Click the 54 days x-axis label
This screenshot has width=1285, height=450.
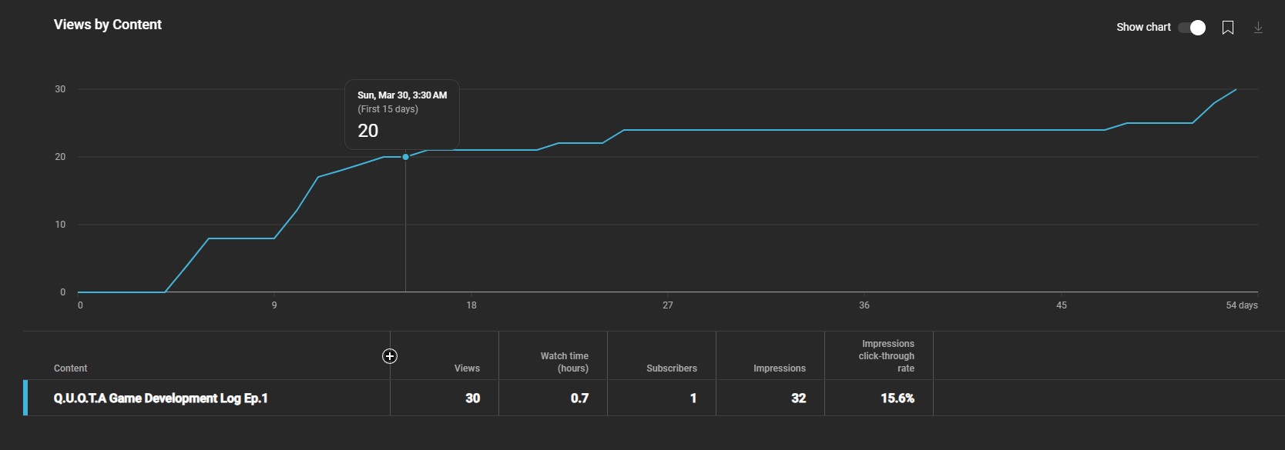[1241, 305]
